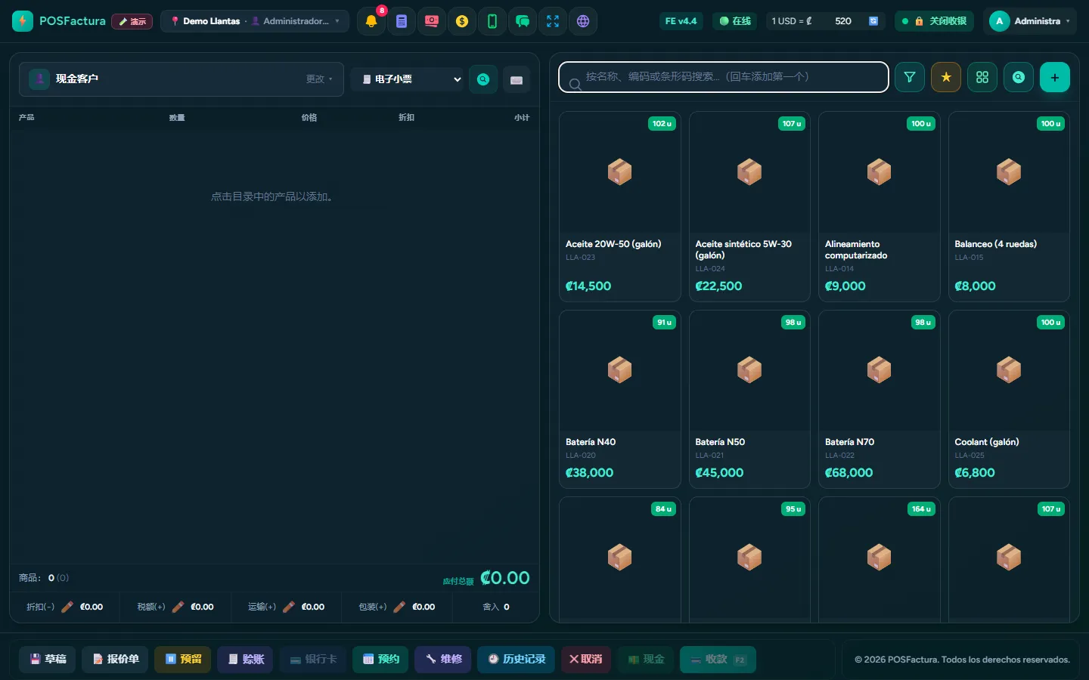
Task: Click the 草稿 draft button
Action: click(x=48, y=659)
